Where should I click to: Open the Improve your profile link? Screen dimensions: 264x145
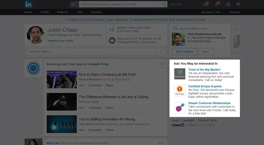tap(60, 41)
